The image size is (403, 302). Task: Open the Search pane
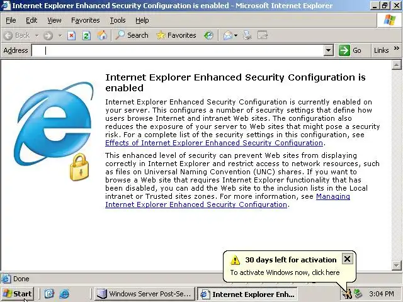[x=132, y=35]
